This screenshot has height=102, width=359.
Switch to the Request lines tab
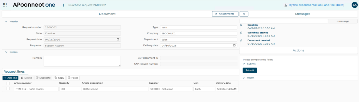tap(14, 72)
